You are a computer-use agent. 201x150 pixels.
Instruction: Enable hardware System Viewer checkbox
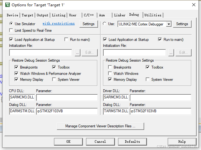coord(148,80)
